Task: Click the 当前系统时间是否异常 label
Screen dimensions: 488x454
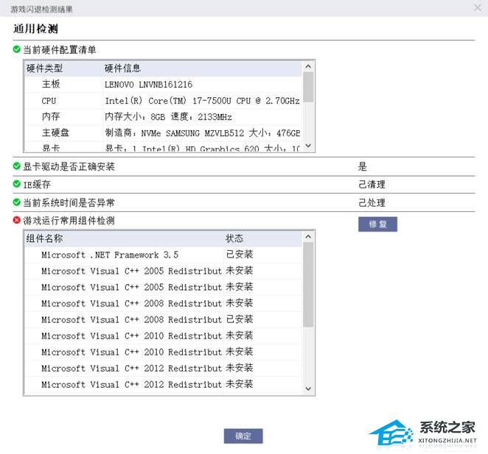Action: click(x=69, y=203)
